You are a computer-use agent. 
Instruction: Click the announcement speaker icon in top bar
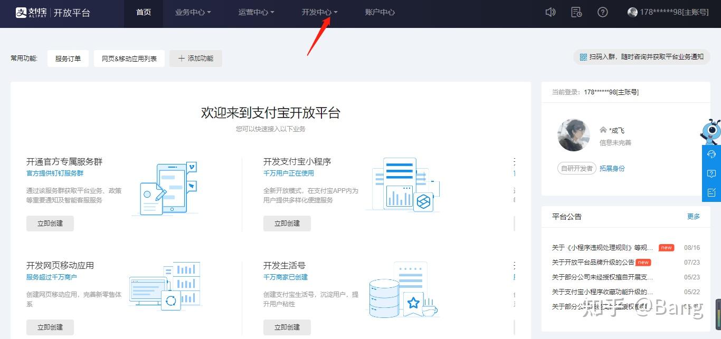pyautogui.click(x=551, y=12)
